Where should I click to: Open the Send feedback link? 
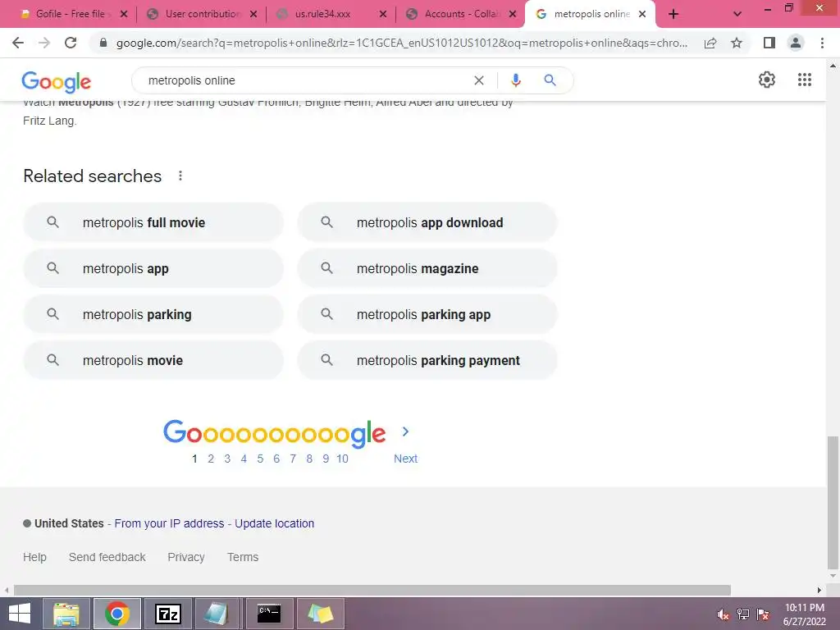click(x=107, y=557)
